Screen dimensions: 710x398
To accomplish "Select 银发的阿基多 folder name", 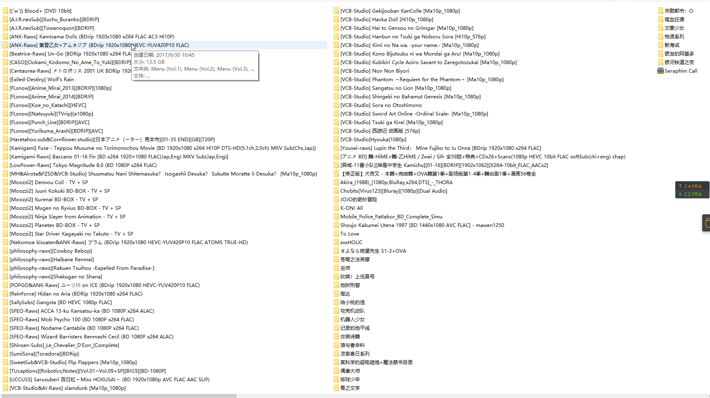I will (679, 54).
